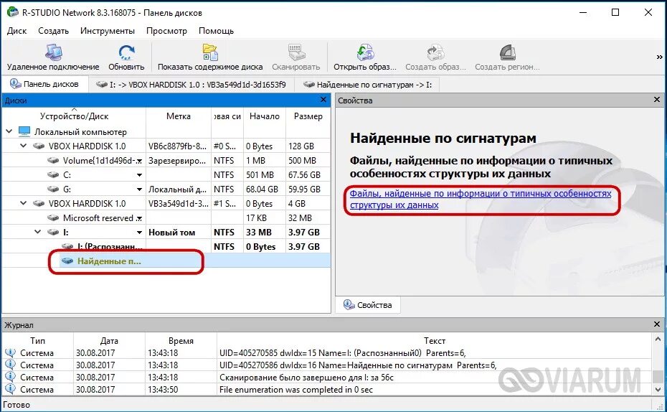The height and width of the screenshot is (412, 667).
Task: Close the Свойства panel
Action: (x=657, y=100)
